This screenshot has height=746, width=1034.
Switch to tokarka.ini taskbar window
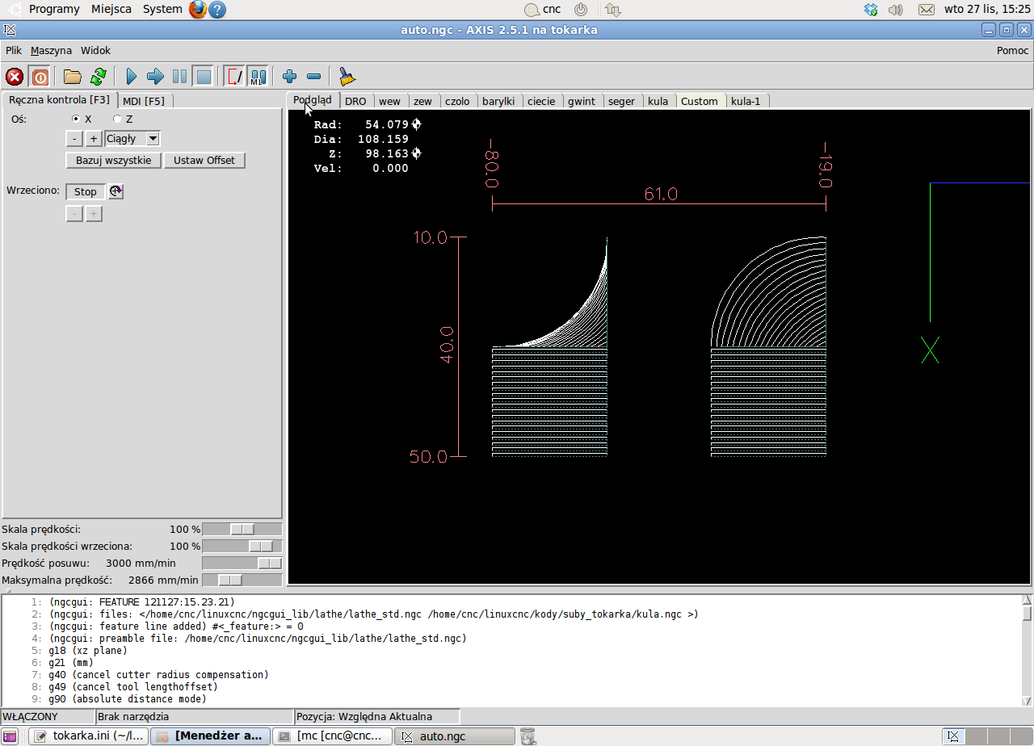coord(89,736)
